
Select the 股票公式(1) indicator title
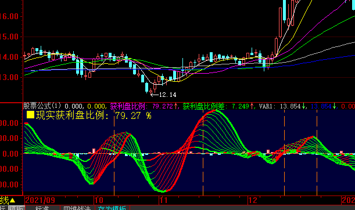42,106
